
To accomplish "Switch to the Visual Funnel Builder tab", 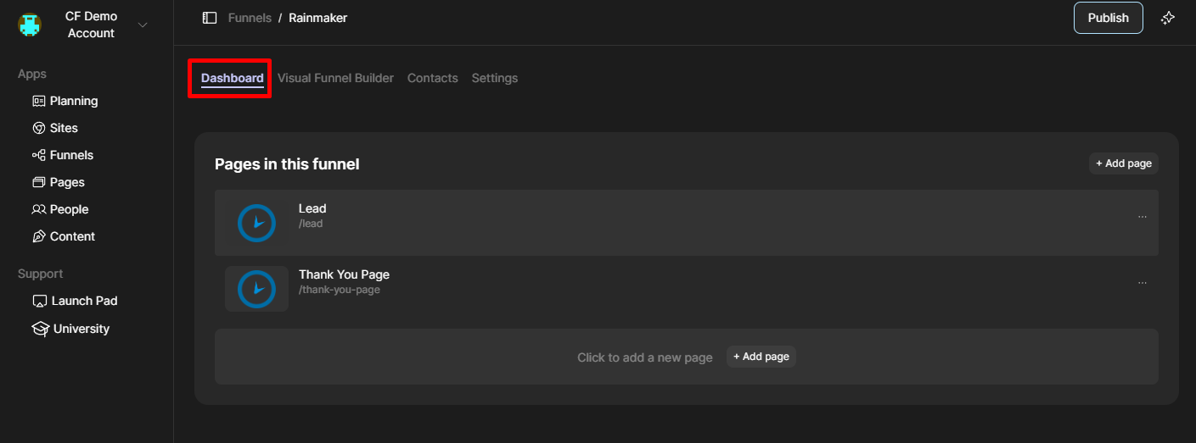I will pyautogui.click(x=335, y=78).
